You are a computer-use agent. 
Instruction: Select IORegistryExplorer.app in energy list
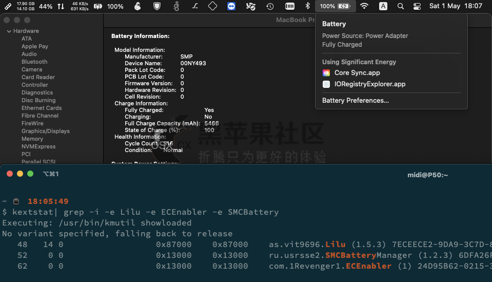point(369,84)
